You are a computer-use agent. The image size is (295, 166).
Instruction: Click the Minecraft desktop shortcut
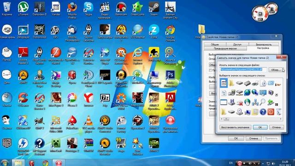[x=56, y=145]
